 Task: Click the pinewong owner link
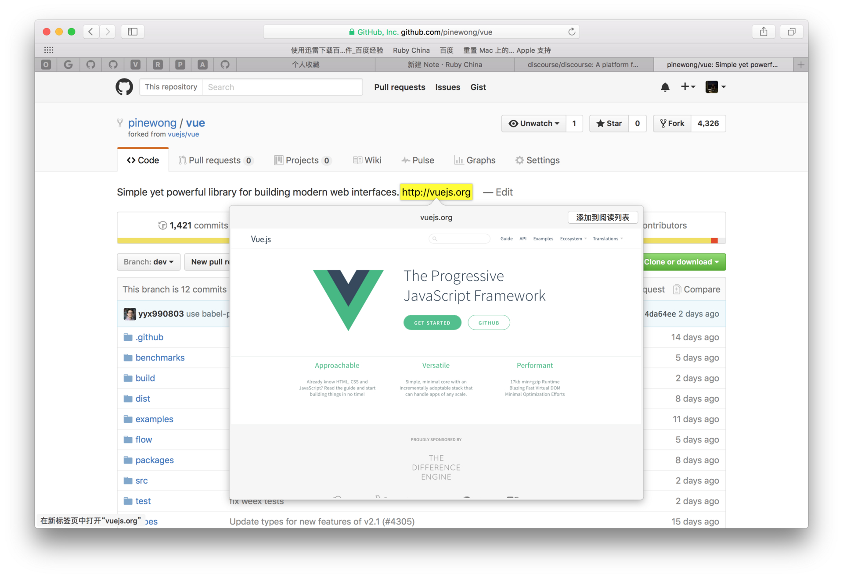click(152, 123)
